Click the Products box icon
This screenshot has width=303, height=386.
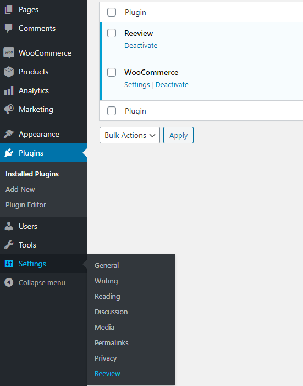(9, 72)
